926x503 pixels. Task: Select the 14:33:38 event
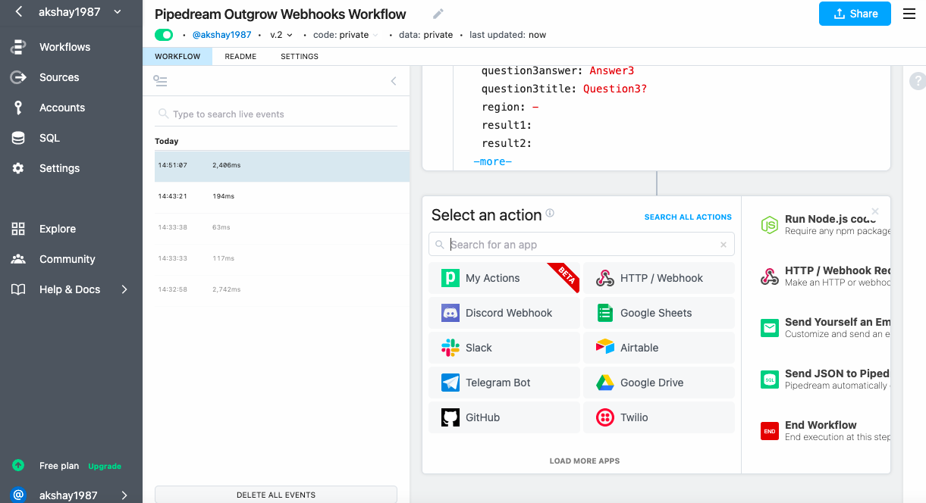point(282,227)
